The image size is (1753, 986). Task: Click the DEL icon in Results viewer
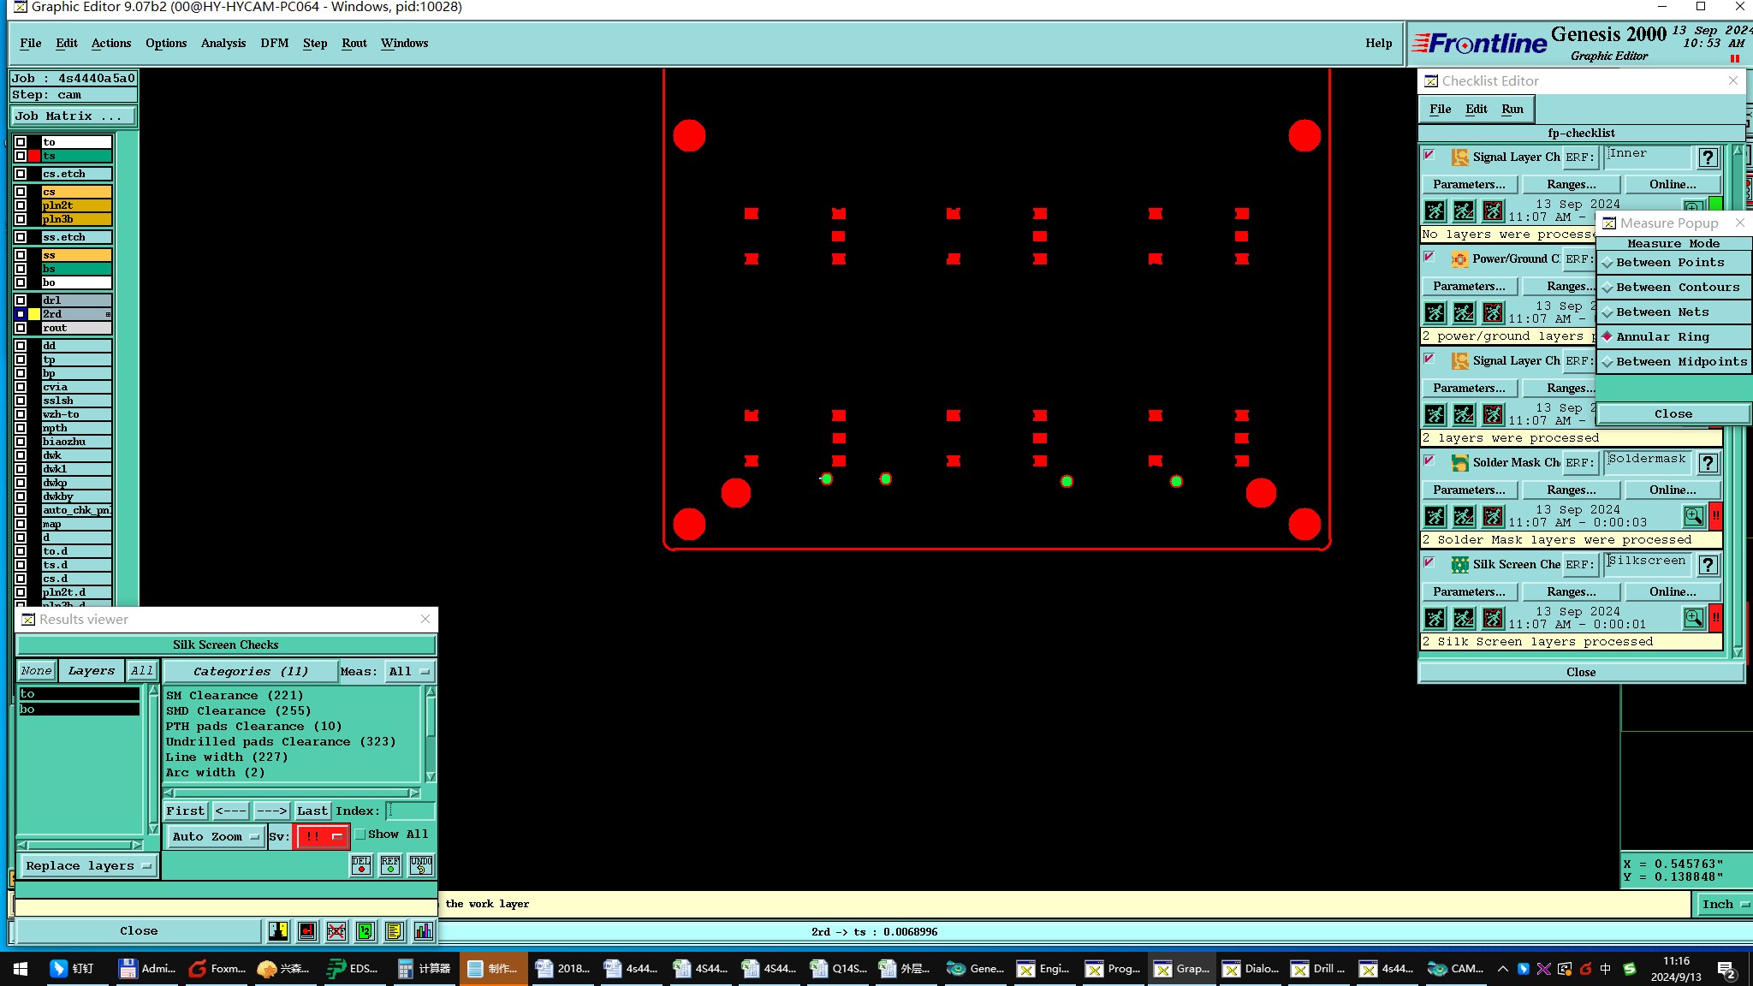(x=361, y=864)
